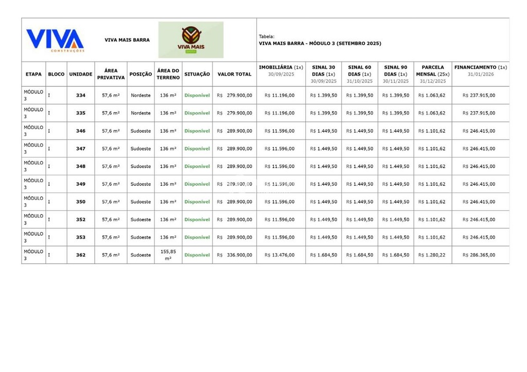This screenshot has width=527, height=372.
Task: Select unit number 352
Action: pyautogui.click(x=81, y=220)
